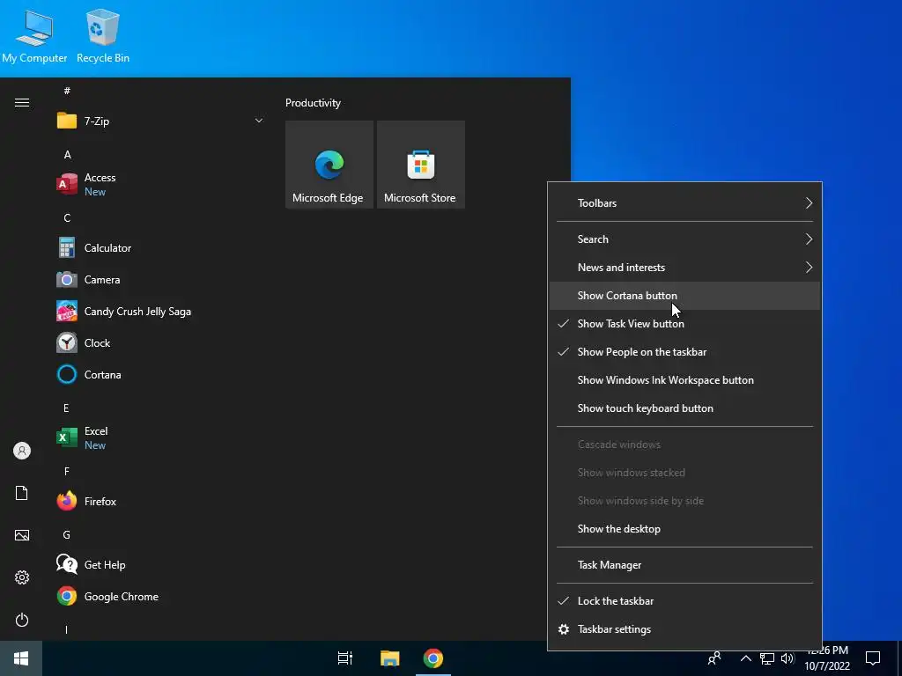The image size is (902, 676).
Task: Open the Pictures icon in Start sidebar
Action: (22, 535)
